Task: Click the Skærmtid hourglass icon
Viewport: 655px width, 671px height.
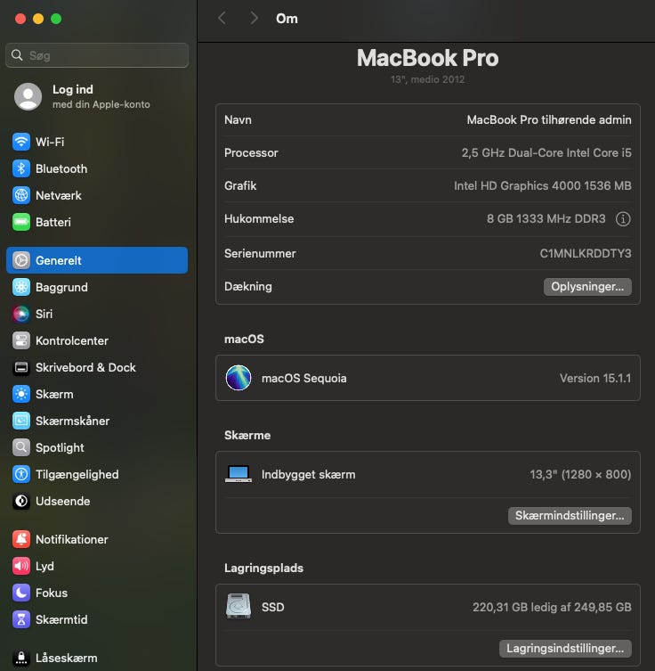Action: click(21, 619)
